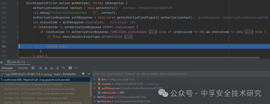This screenshot has width=270, height=104.
Task: Expand the this.cores watch node
Action: coord(94,97)
